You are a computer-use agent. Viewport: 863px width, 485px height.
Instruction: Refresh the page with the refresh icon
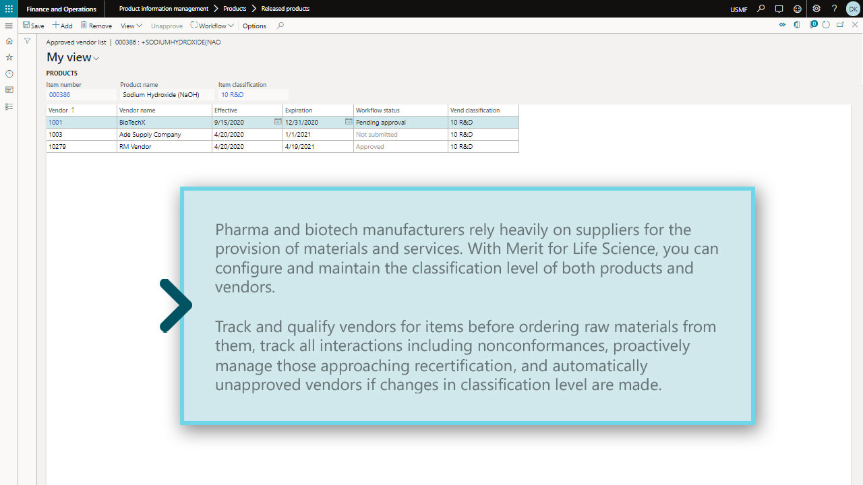pos(826,25)
